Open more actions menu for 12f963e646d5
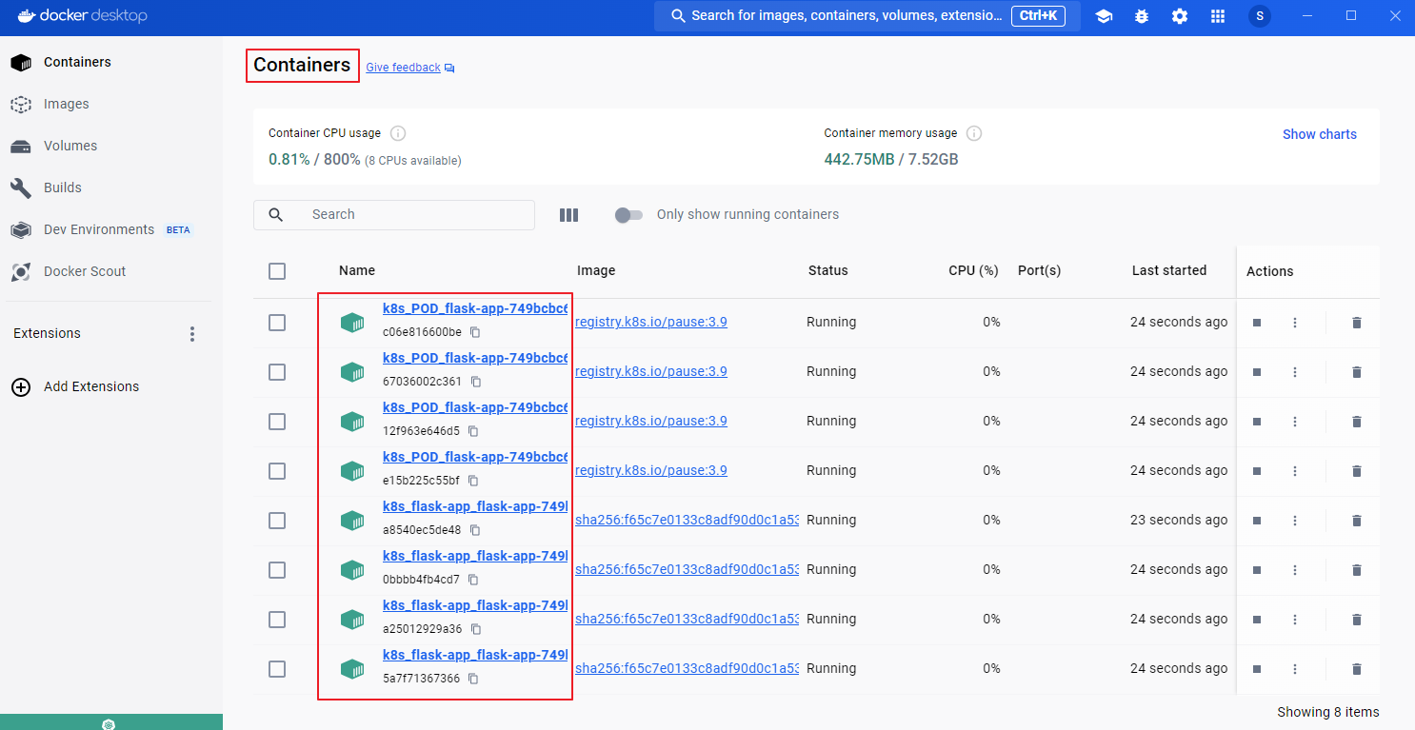Screen dimensions: 1415x730 click(x=1295, y=422)
